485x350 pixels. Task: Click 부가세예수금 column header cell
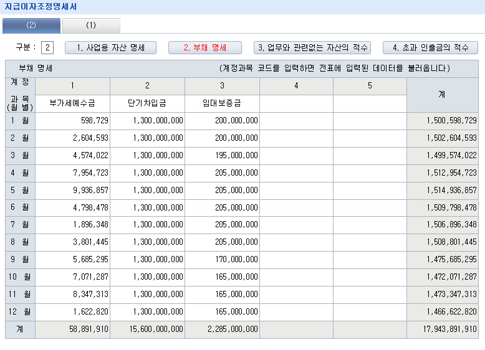[x=72, y=103]
